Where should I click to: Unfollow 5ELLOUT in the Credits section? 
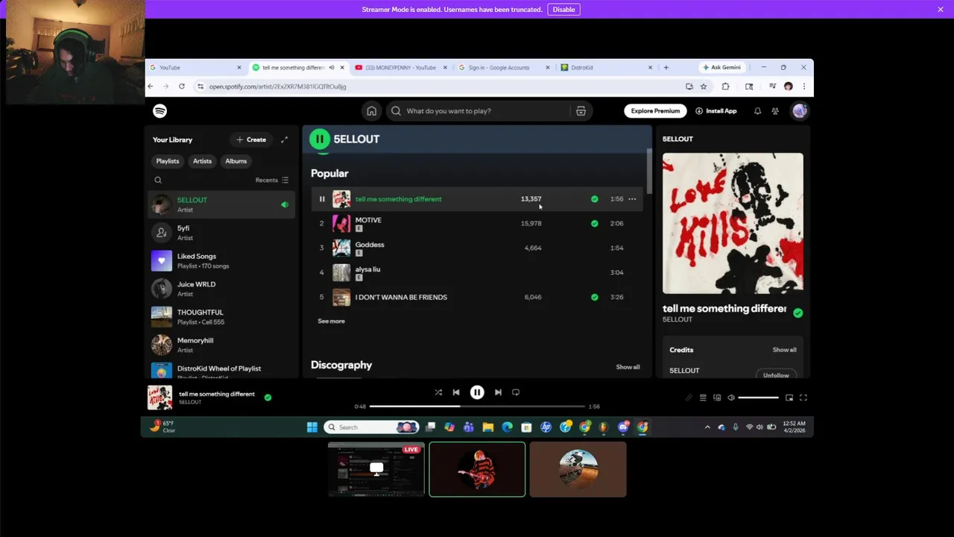tap(776, 374)
